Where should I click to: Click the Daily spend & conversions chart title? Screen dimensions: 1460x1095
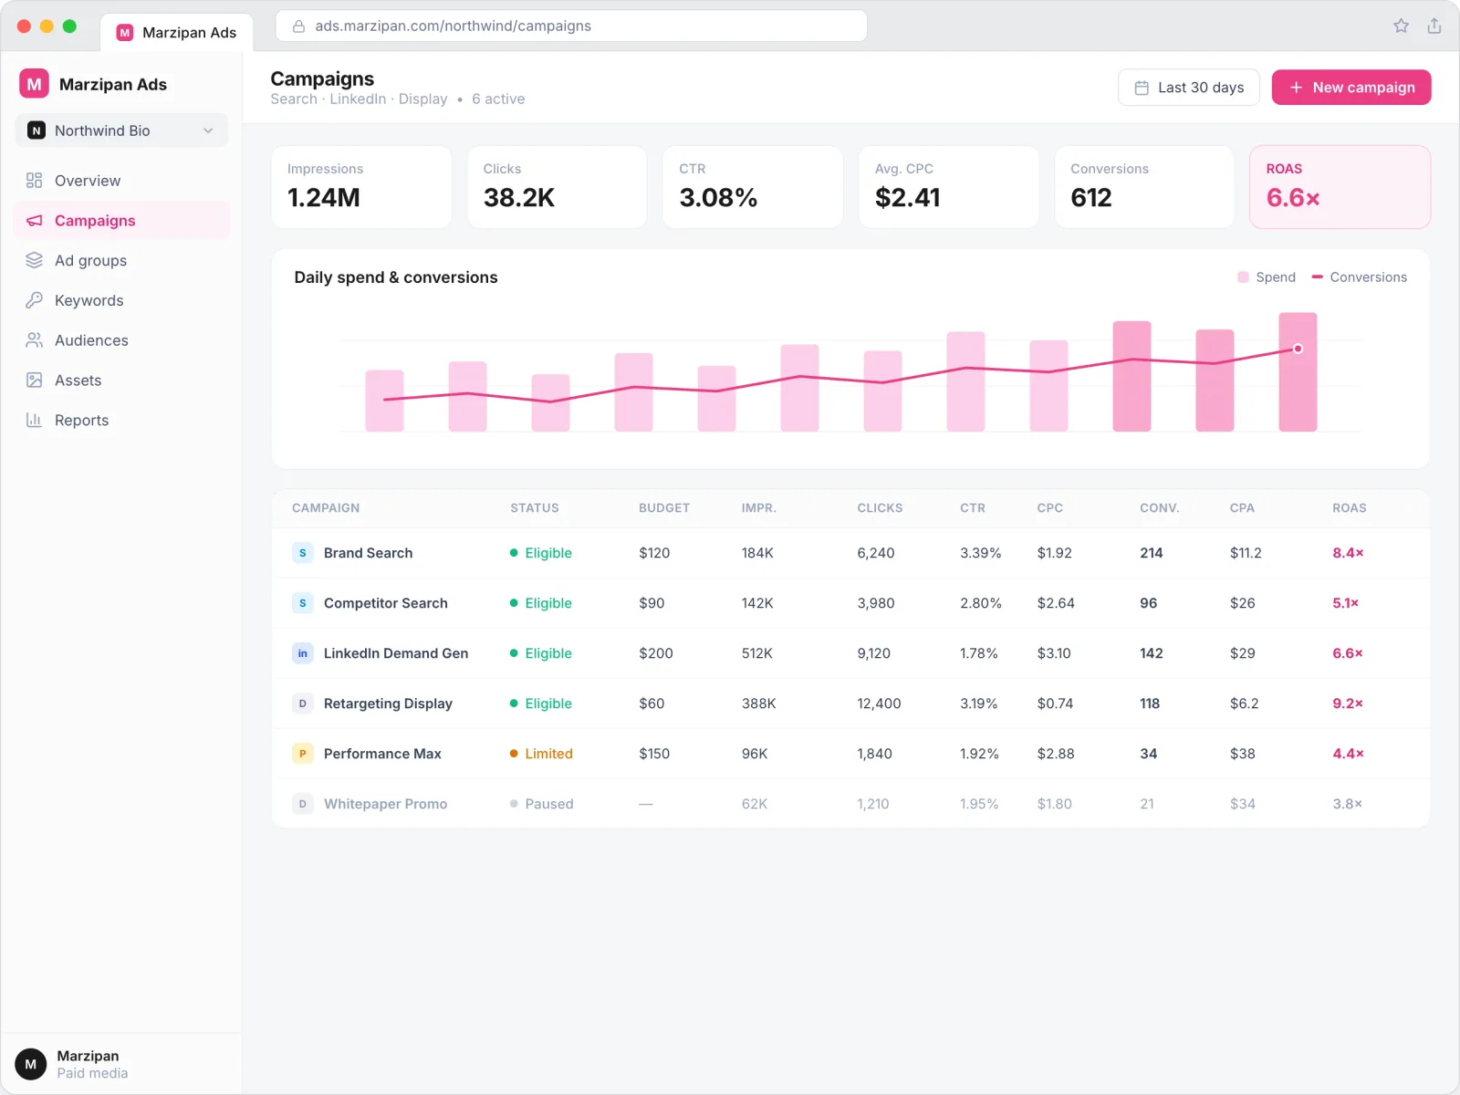tap(396, 277)
